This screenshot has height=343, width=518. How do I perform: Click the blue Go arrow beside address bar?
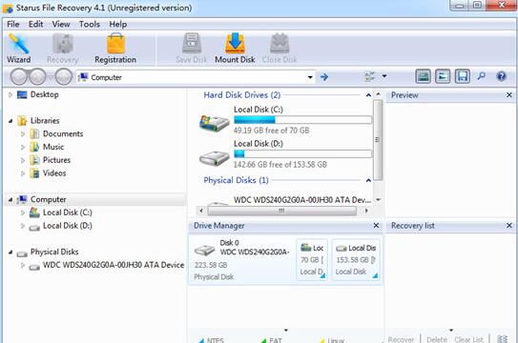324,77
